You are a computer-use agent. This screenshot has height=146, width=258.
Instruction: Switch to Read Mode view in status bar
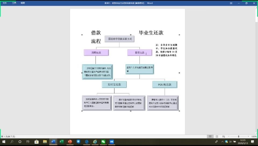(210, 136)
